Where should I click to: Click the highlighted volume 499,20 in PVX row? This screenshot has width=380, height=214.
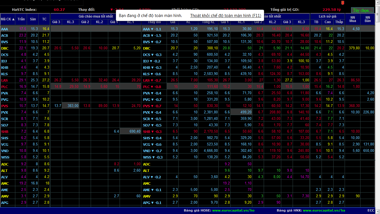click(241, 112)
